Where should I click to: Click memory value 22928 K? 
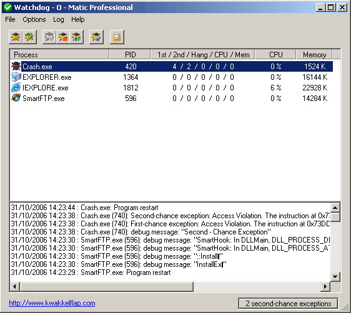click(315, 87)
